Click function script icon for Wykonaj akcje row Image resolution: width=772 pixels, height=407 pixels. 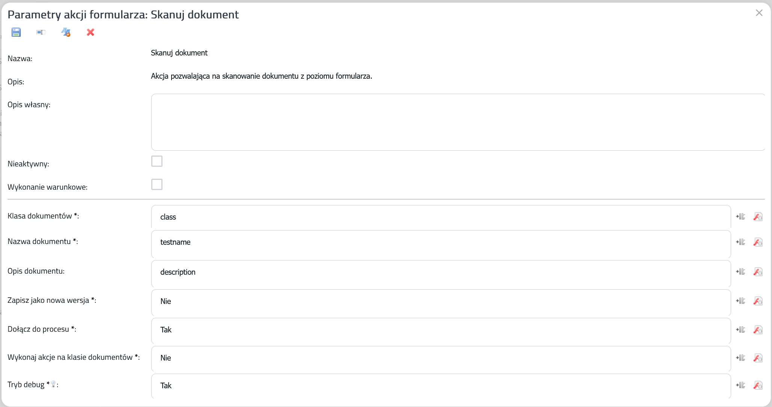pyautogui.click(x=758, y=358)
